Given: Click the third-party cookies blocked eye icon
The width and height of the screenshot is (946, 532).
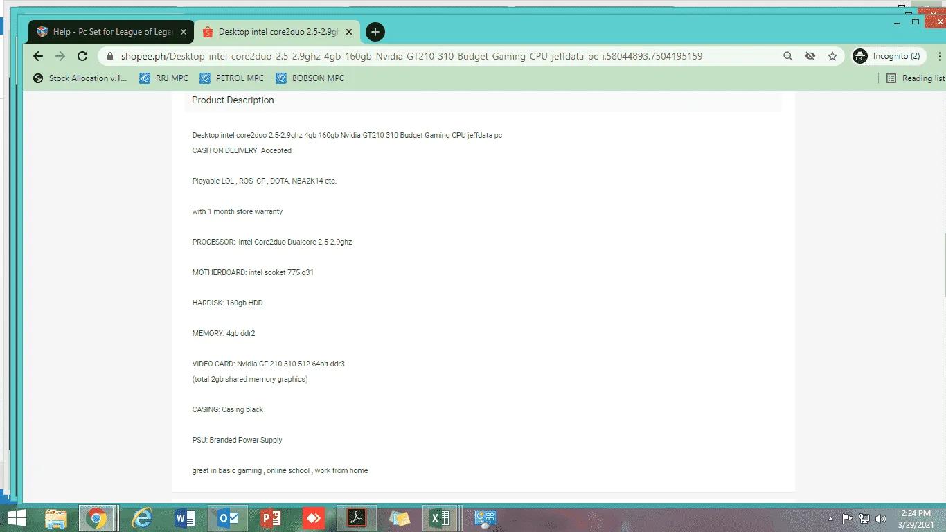Looking at the screenshot, I should (x=810, y=56).
